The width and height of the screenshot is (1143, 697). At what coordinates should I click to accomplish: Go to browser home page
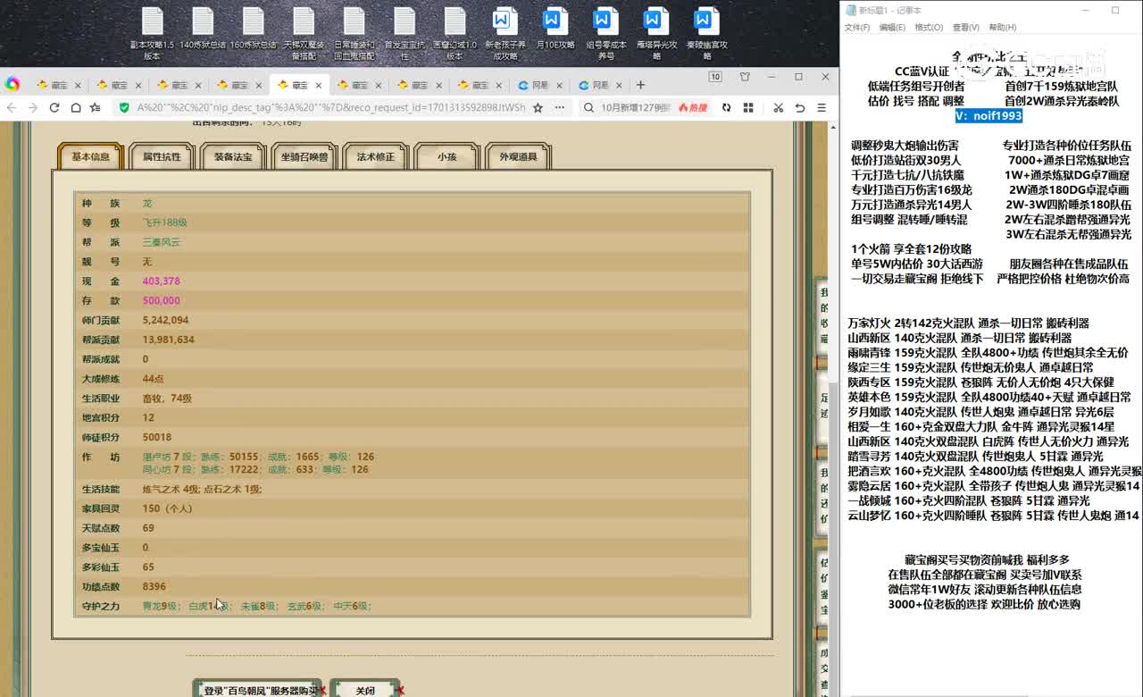pos(76,107)
